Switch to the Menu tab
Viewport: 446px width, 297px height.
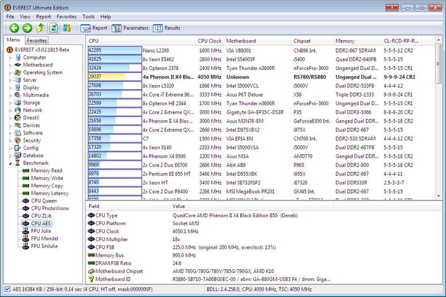click(14, 40)
